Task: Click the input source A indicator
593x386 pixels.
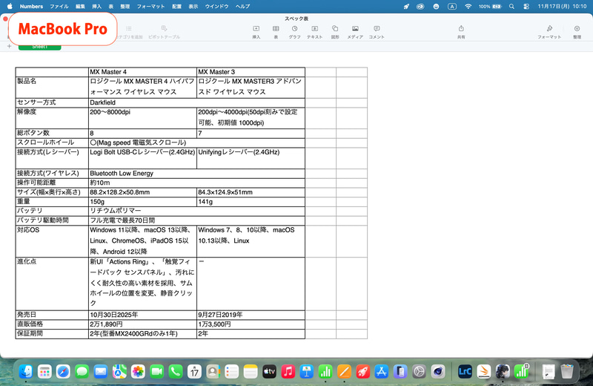Action: coord(452,7)
